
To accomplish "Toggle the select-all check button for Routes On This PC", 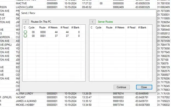I will (x=26, y=22).
